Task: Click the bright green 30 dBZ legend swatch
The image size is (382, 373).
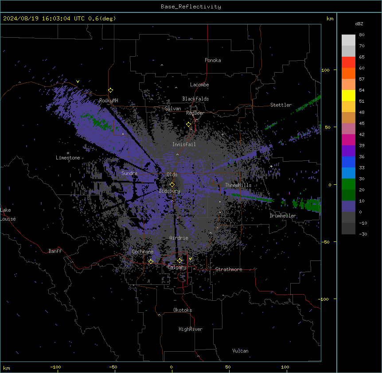Action: [348, 184]
